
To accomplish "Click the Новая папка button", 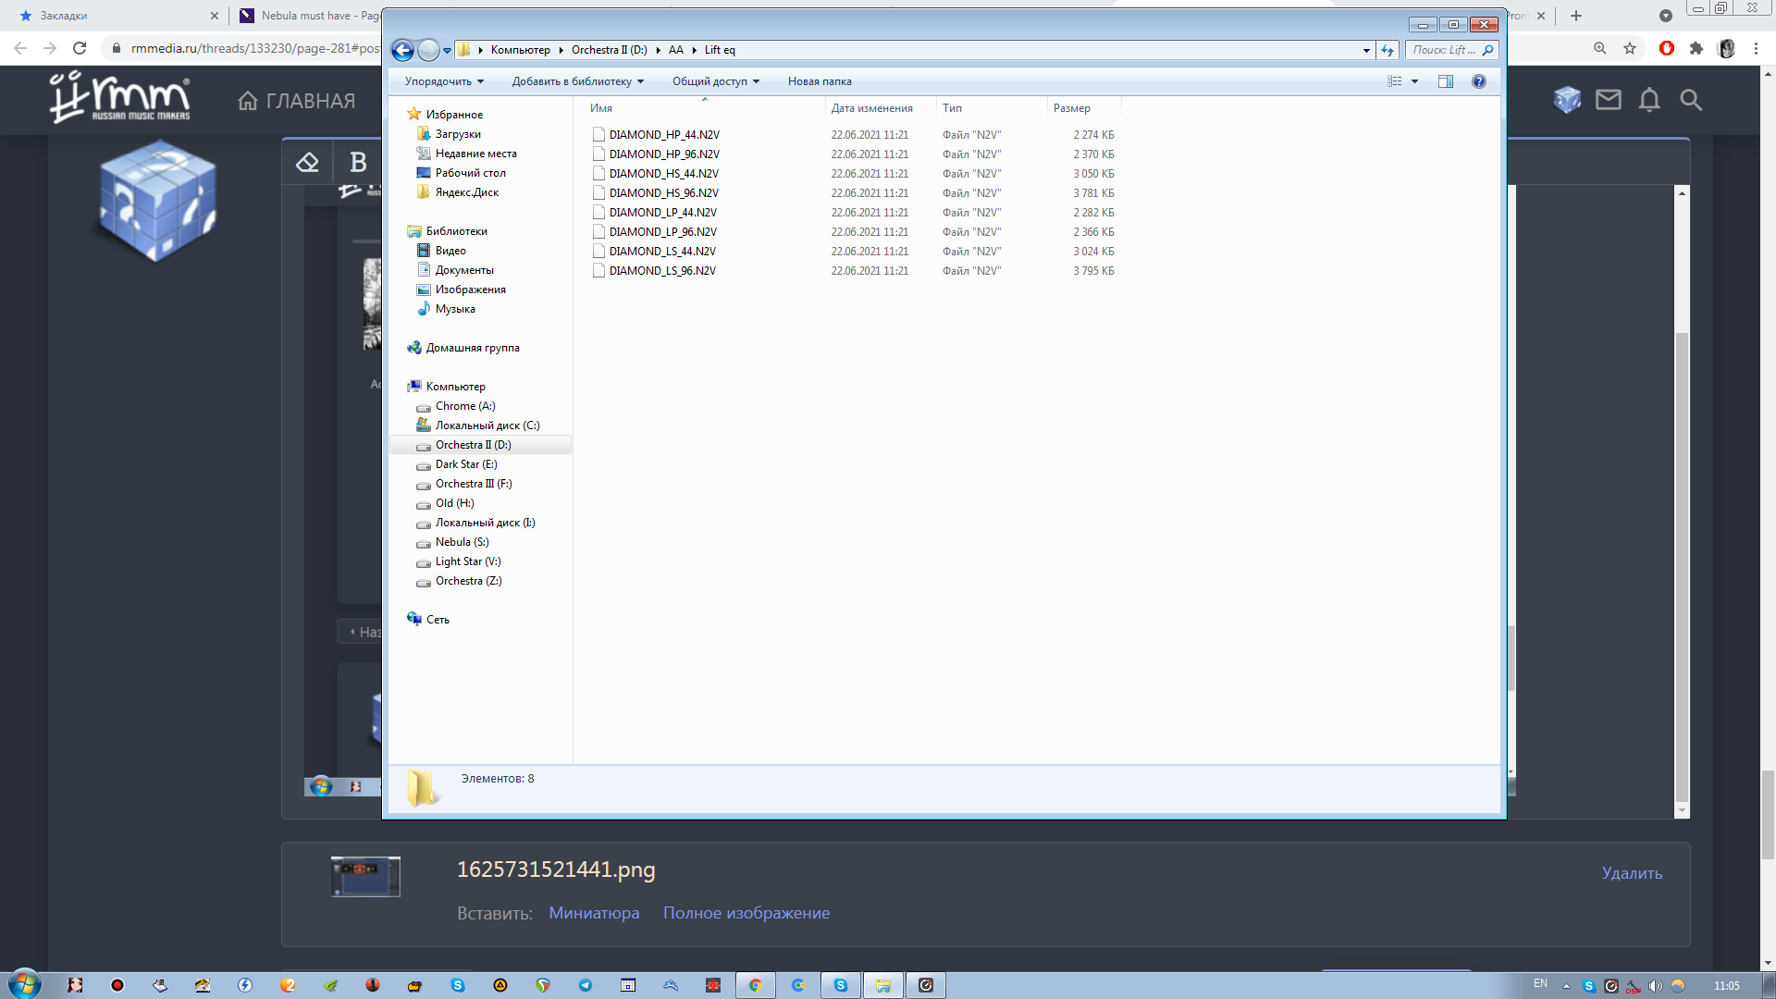I will pos(820,81).
